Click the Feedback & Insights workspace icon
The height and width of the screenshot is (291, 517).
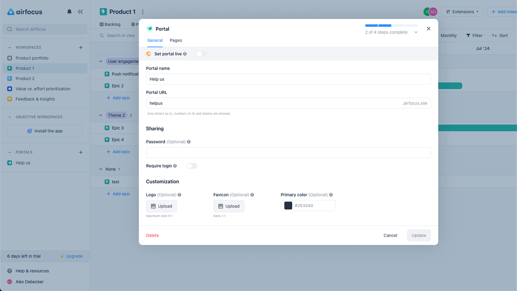10,99
